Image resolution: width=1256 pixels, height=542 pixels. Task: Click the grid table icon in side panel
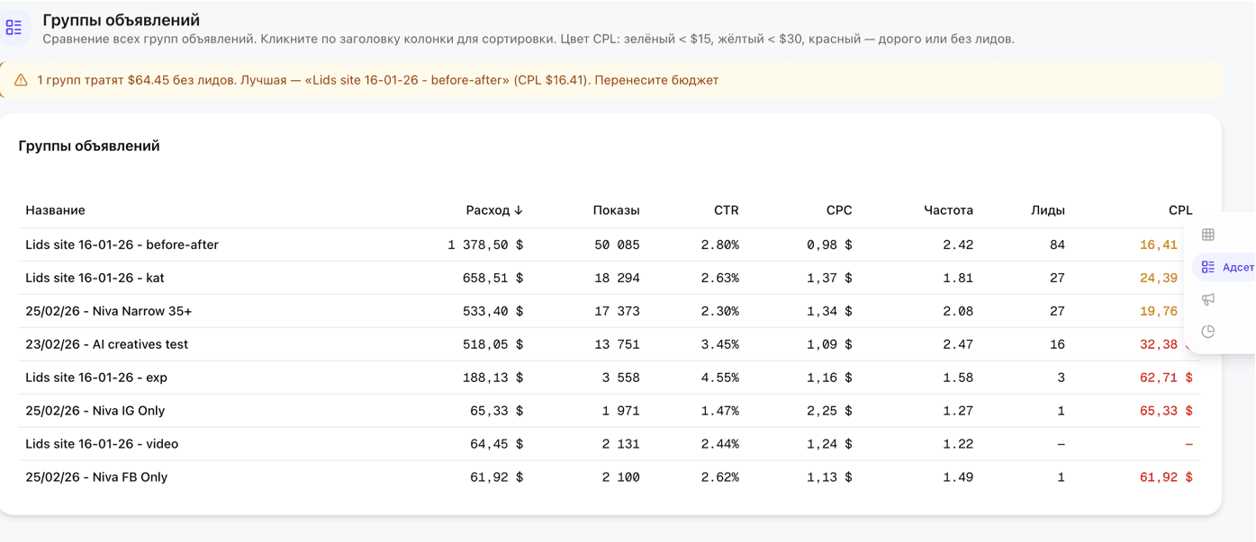coord(1208,235)
